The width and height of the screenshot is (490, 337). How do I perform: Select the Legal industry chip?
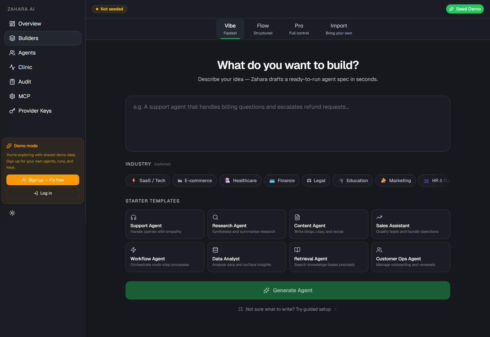pos(316,181)
